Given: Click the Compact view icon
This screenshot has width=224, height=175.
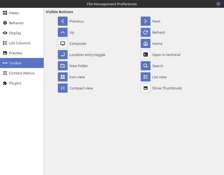Looking at the screenshot, I should [x=63, y=88].
